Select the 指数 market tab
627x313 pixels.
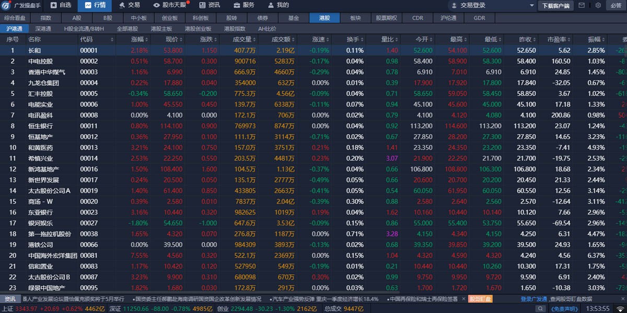pos(46,18)
